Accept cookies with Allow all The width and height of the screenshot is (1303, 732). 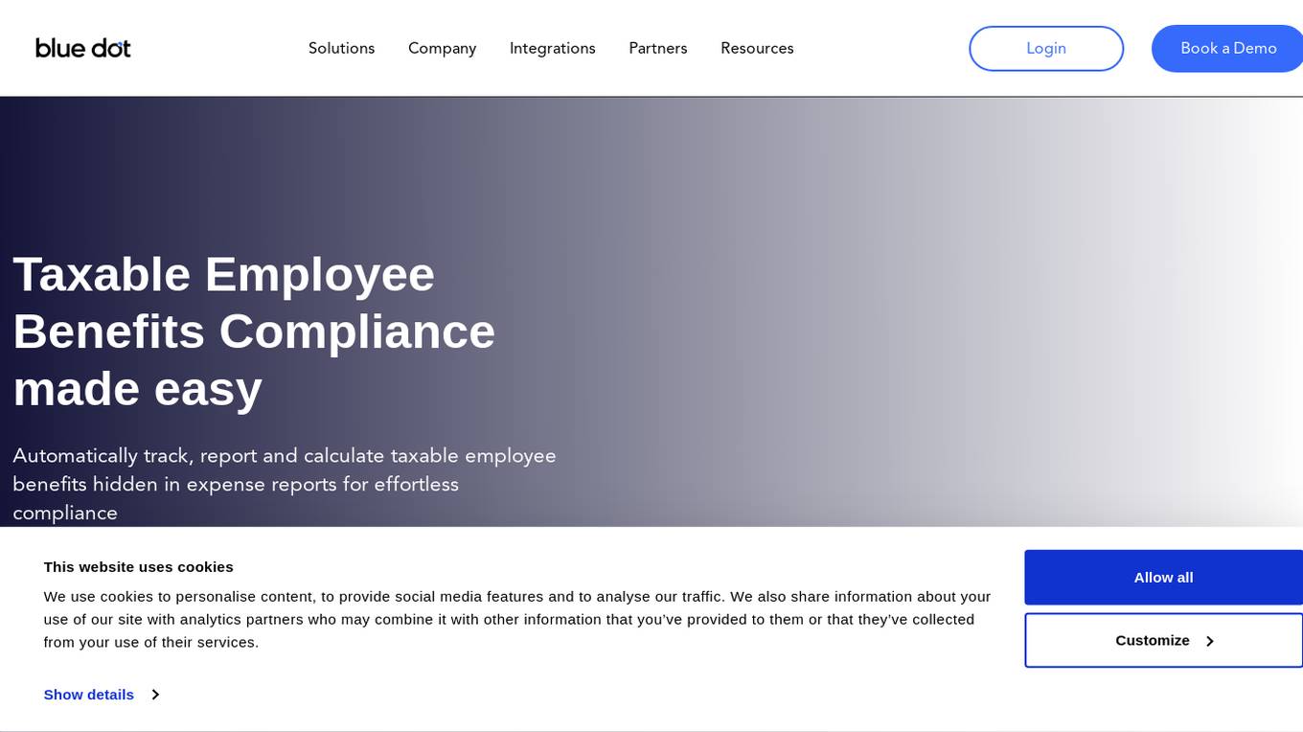(1163, 577)
